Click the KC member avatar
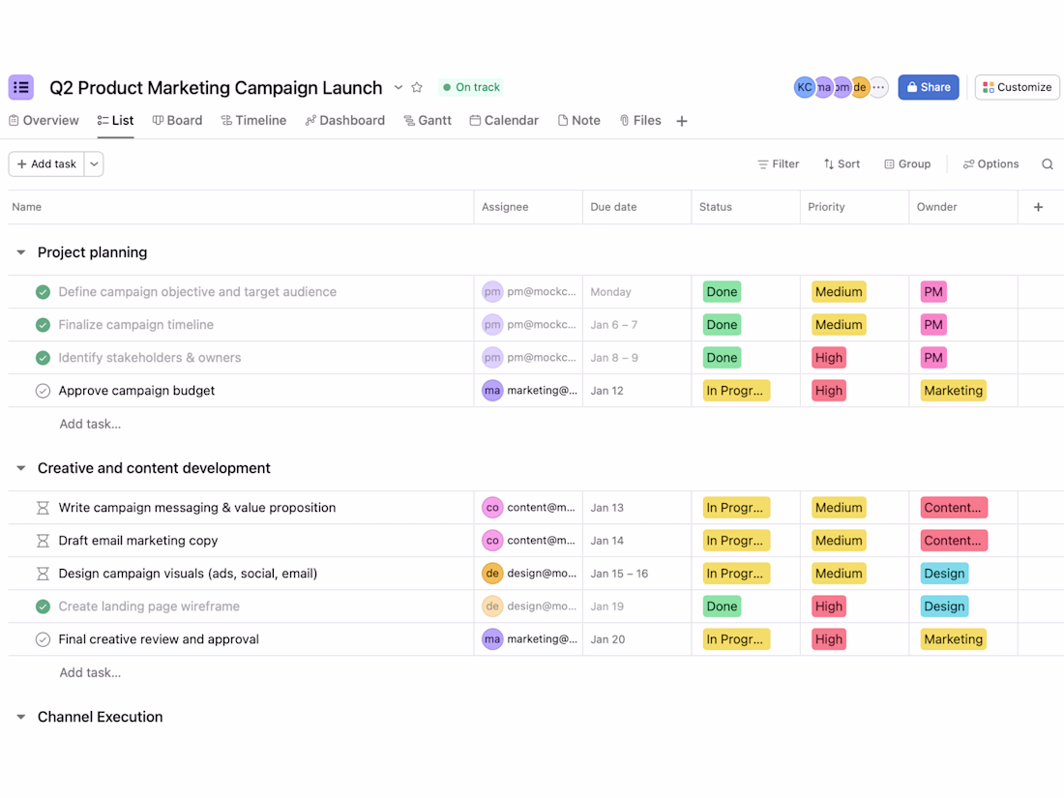 pyautogui.click(x=804, y=87)
